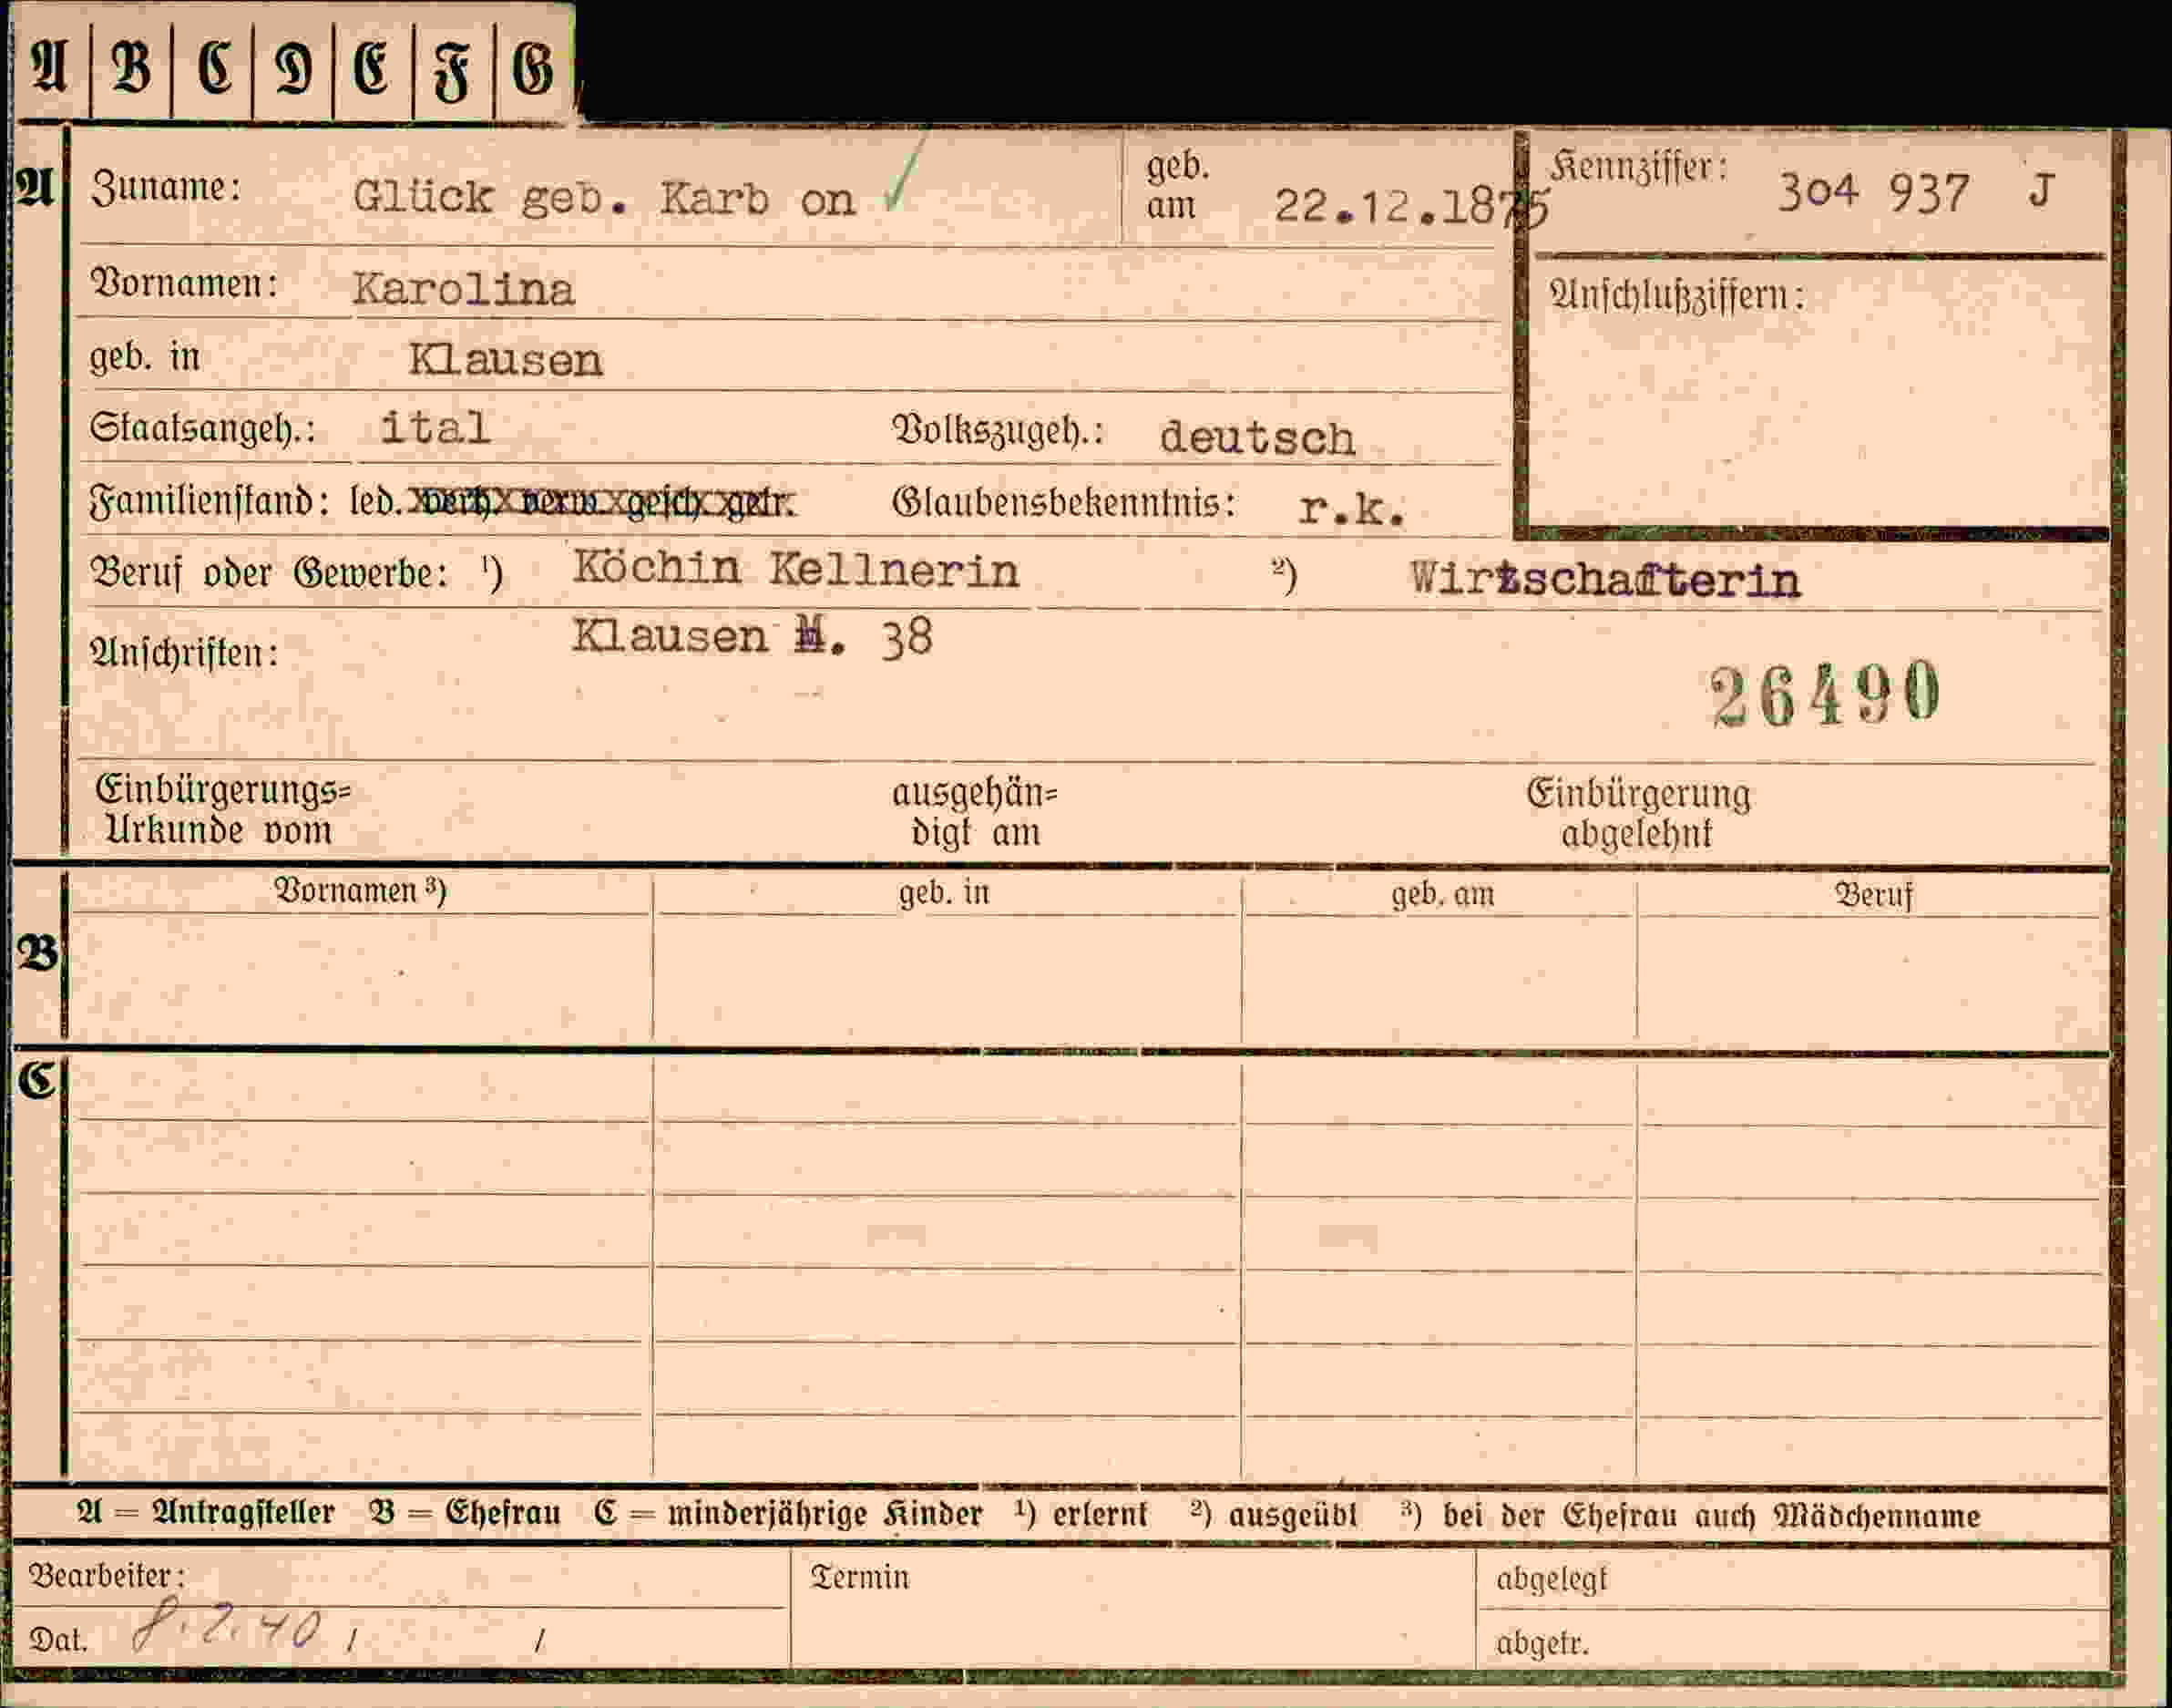Click the 'Vornamen:' label beside Karolina
The height and width of the screenshot is (1708, 2172).
pos(184,284)
